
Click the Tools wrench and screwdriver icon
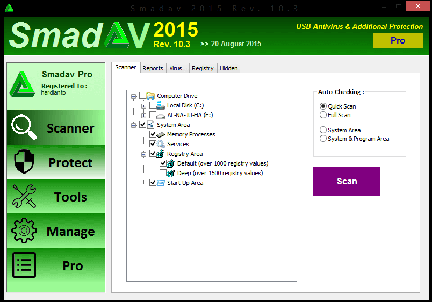click(24, 196)
